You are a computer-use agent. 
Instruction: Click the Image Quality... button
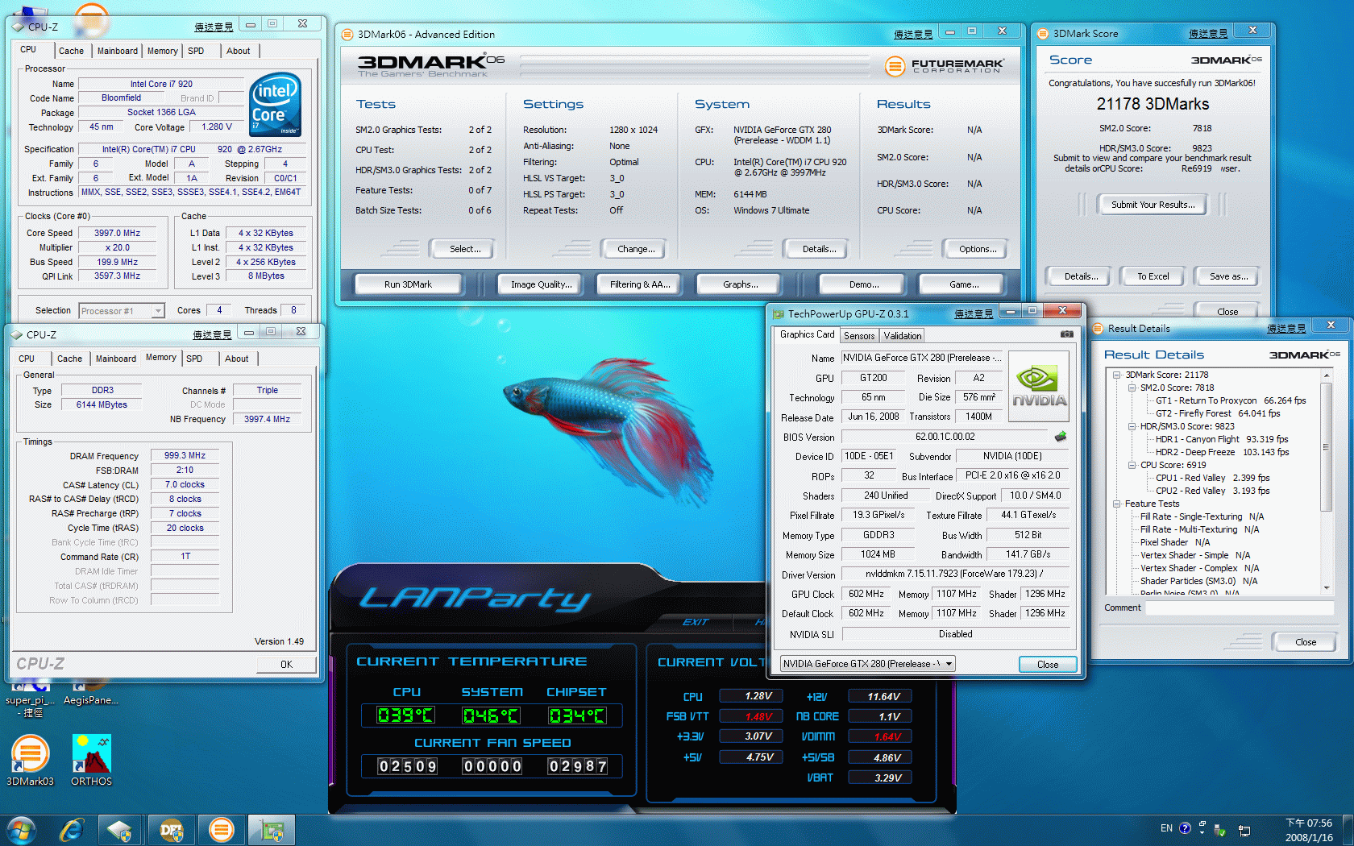(x=542, y=284)
